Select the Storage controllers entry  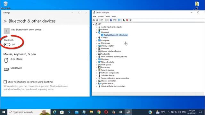click(x=109, y=81)
